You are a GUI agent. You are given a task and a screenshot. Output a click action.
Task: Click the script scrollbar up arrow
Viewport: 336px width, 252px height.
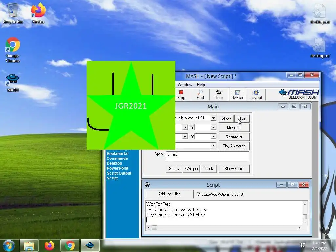point(305,204)
